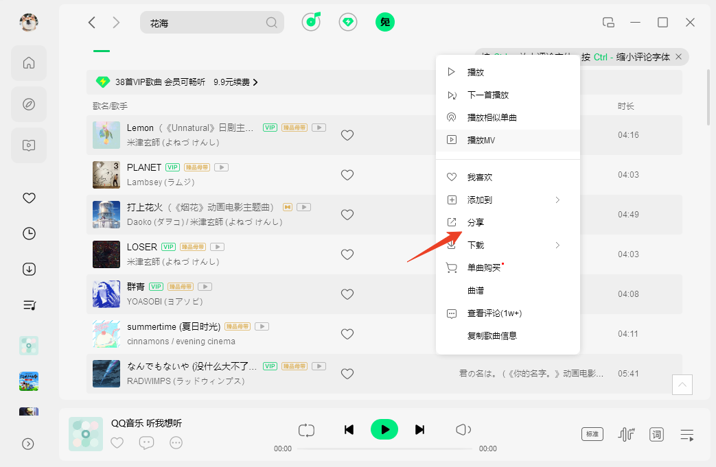Open Recently Played clock icon
This screenshot has height=467, width=716.
pos(30,233)
